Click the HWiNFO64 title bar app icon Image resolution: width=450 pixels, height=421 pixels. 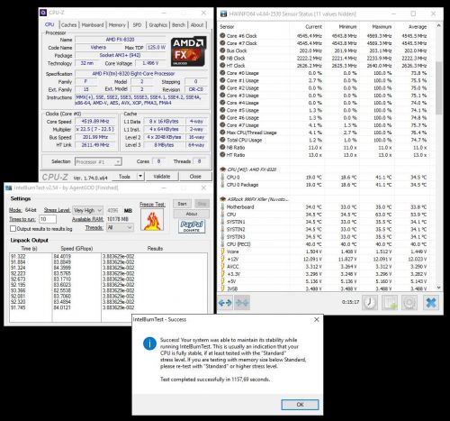click(223, 14)
